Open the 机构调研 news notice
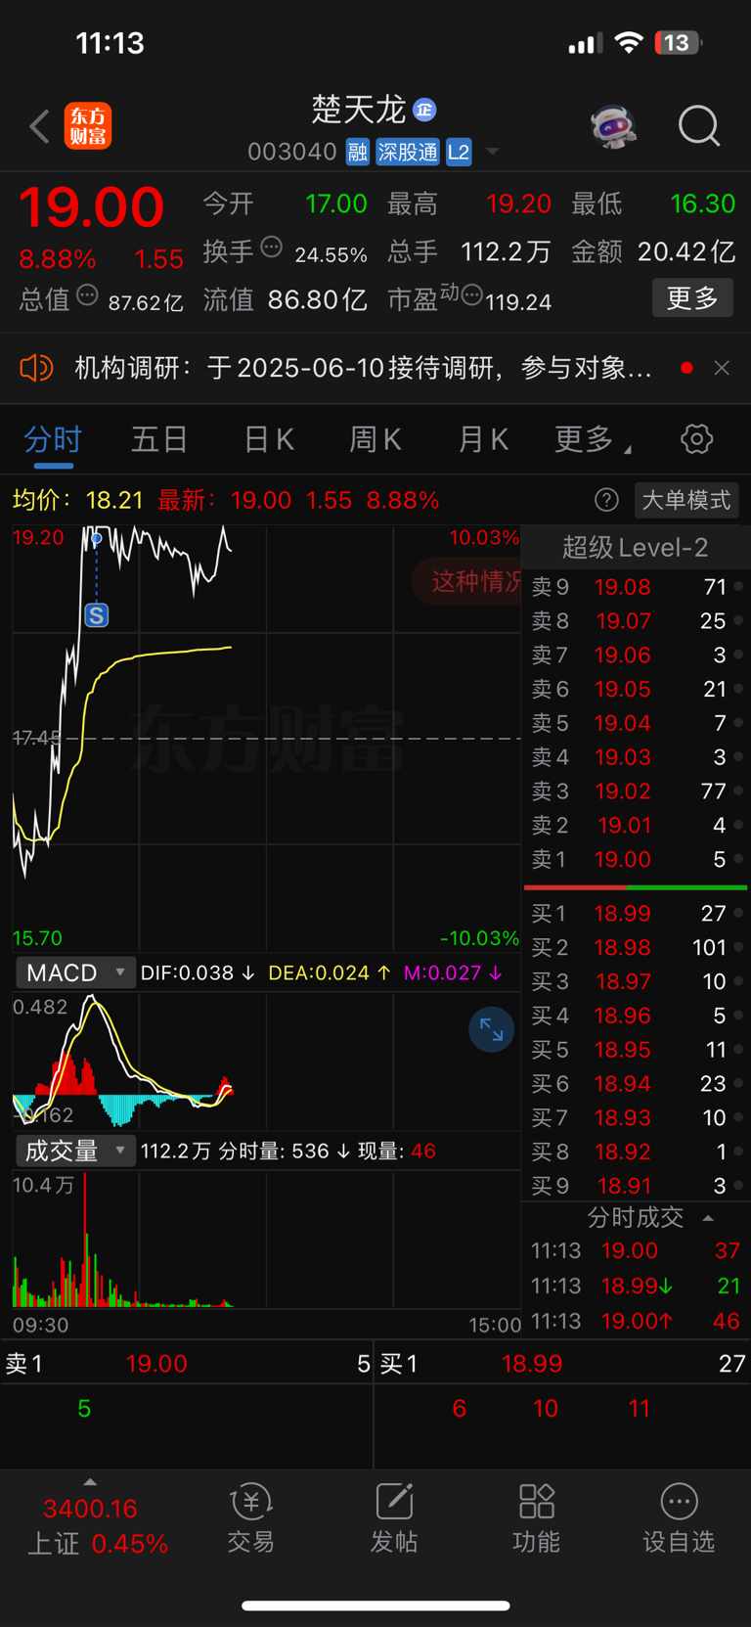751x1627 pixels. (x=364, y=368)
